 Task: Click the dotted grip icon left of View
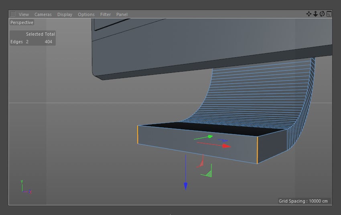pyautogui.click(x=13, y=14)
